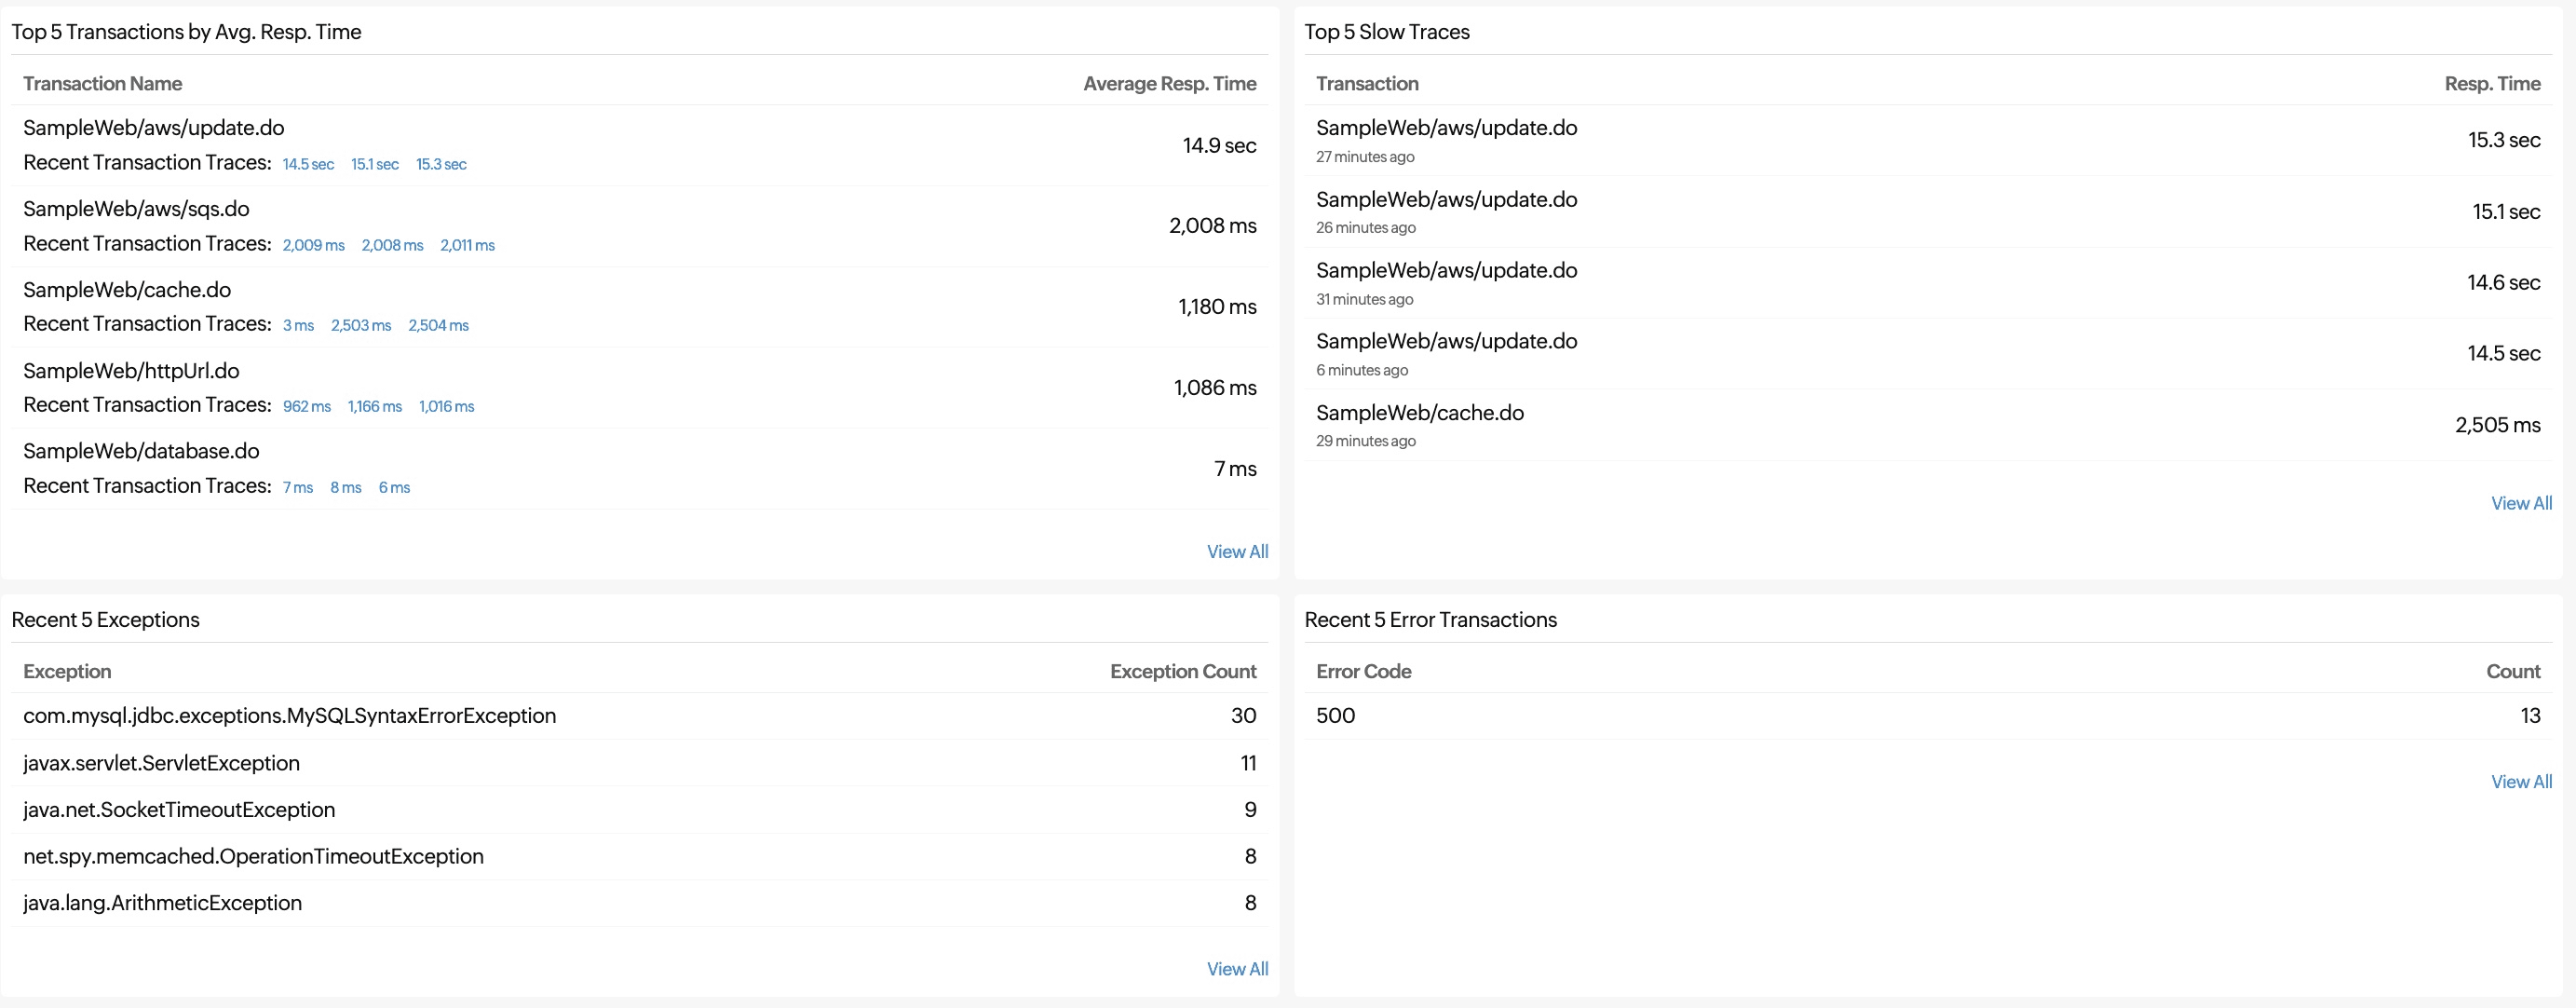Open the slow update.do trace from 6 minutes ago
Image resolution: width=2576 pixels, height=1008 pixels.
(1445, 341)
